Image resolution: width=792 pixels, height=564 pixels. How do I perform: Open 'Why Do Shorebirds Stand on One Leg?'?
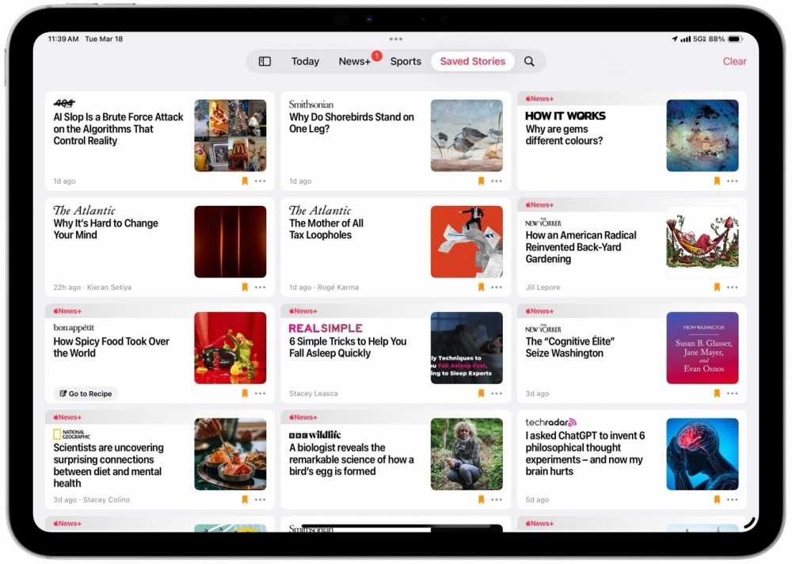tap(352, 123)
